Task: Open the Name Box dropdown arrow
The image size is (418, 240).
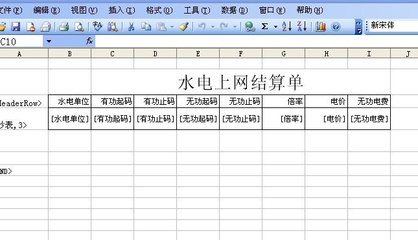Action: tap(49, 41)
